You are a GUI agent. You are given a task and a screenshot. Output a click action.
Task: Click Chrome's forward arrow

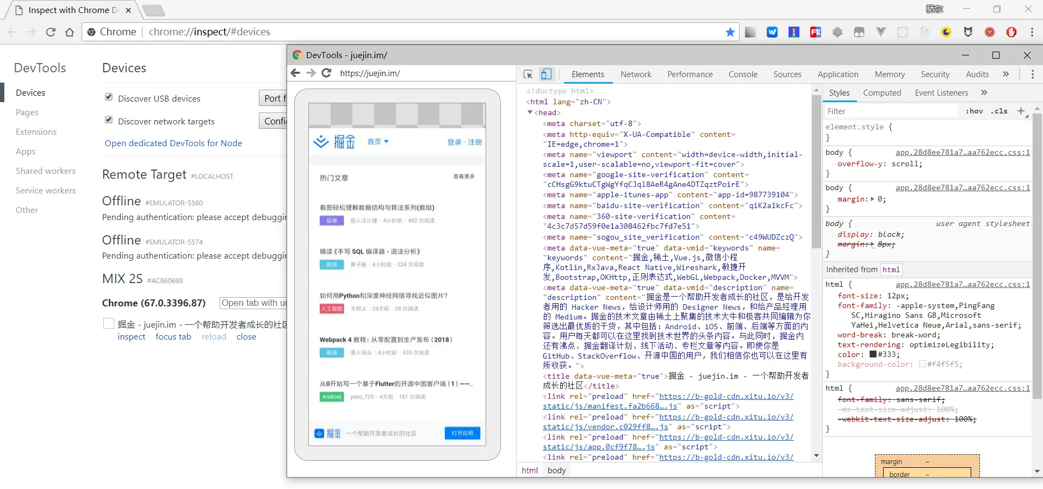pos(32,32)
